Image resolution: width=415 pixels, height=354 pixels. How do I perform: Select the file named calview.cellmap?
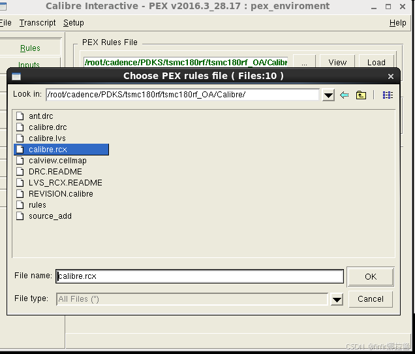pyautogui.click(x=57, y=161)
